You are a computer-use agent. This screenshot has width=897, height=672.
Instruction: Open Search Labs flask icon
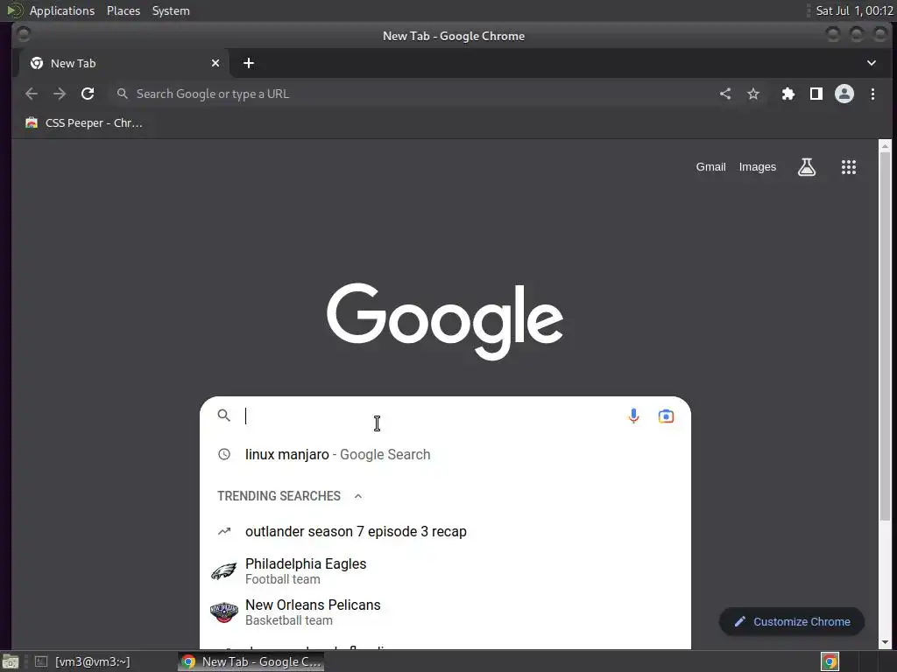coord(807,167)
